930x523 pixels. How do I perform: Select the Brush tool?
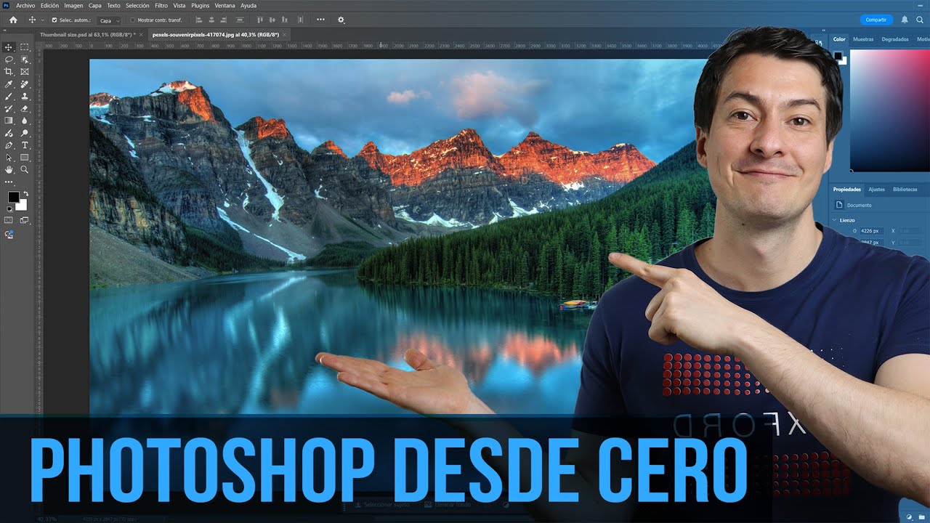9,96
